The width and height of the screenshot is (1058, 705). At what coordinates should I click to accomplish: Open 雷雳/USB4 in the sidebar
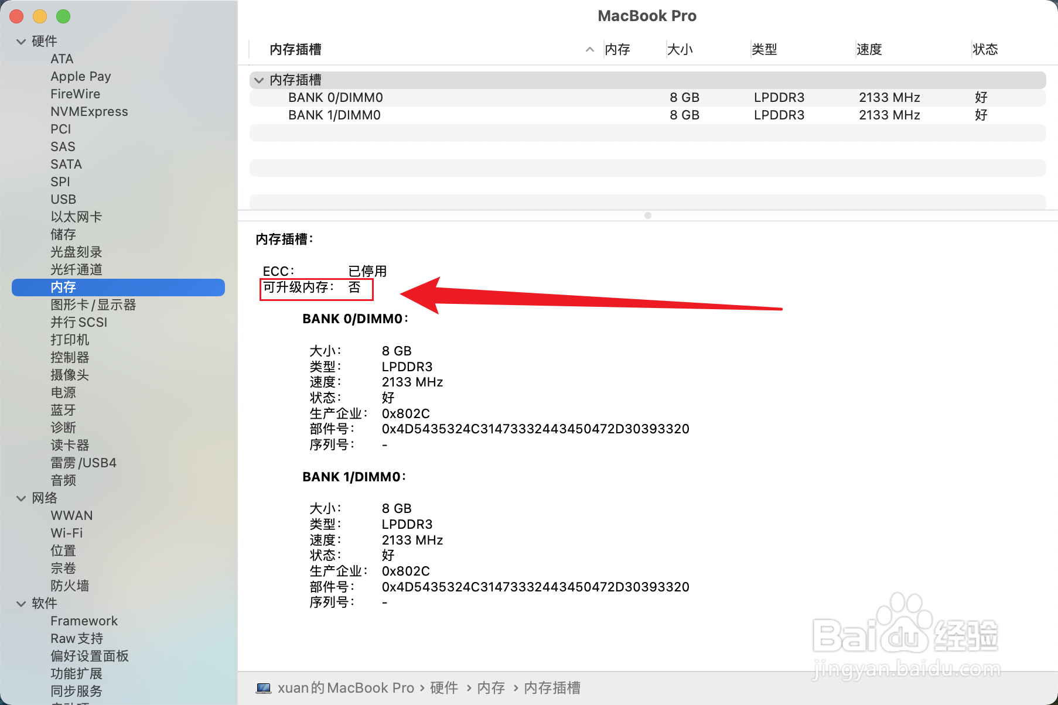[83, 463]
